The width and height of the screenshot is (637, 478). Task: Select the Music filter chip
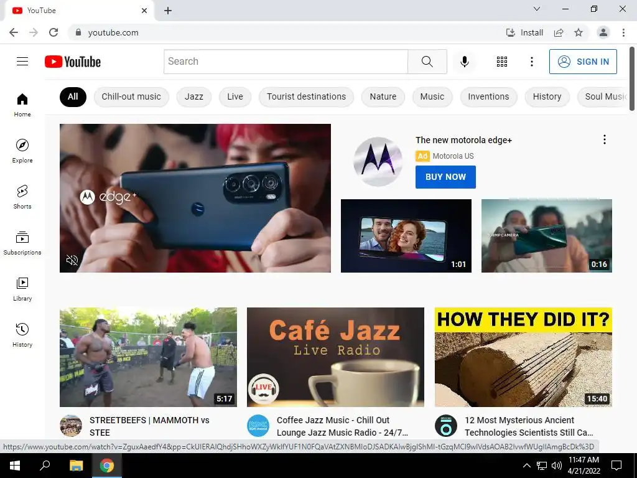tap(432, 96)
